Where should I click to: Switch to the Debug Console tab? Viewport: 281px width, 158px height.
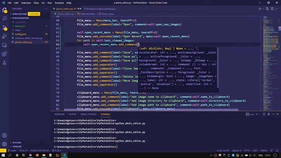coord(88,114)
